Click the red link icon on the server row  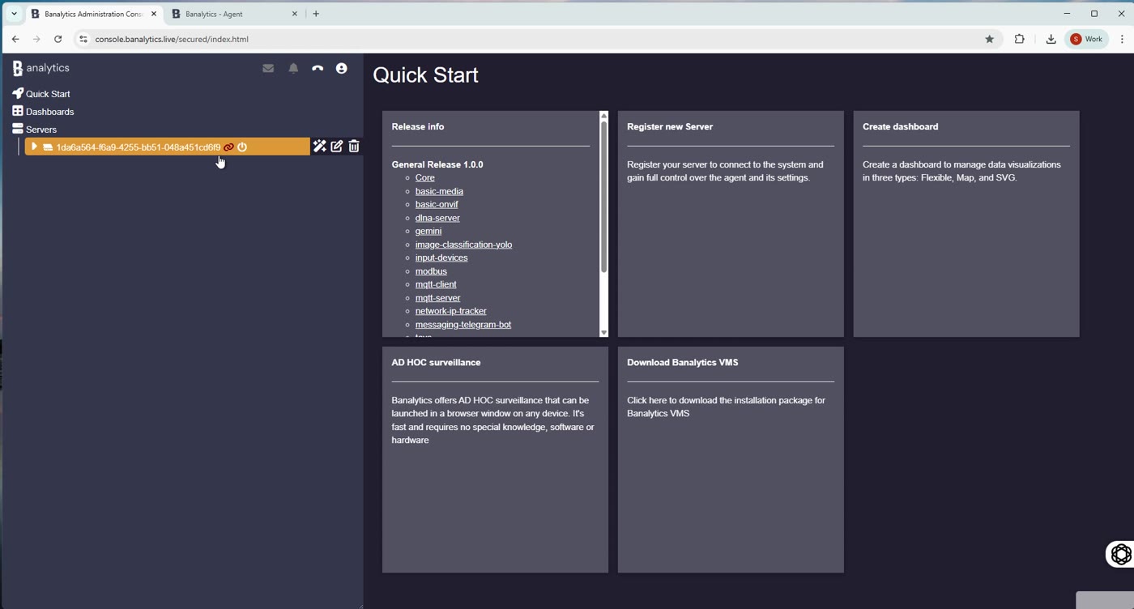click(228, 147)
